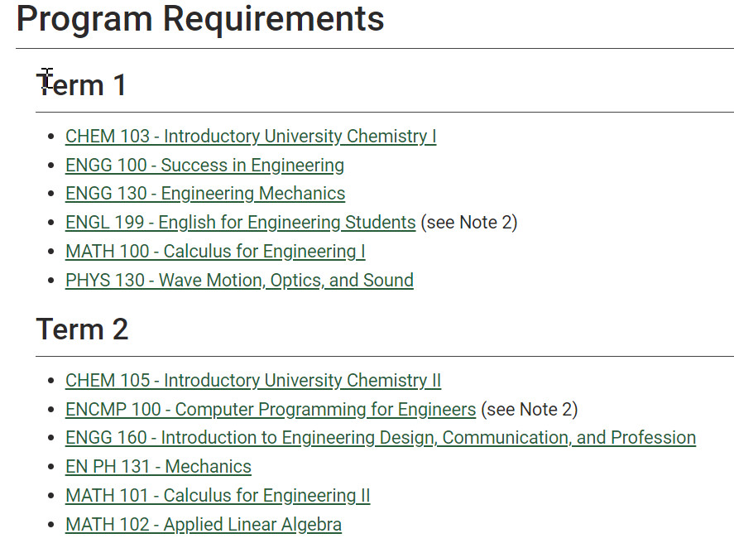Click the Term 1 heading

pyautogui.click(x=81, y=85)
